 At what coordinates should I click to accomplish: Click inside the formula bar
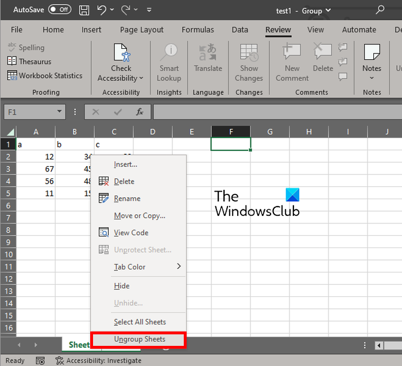point(277,112)
